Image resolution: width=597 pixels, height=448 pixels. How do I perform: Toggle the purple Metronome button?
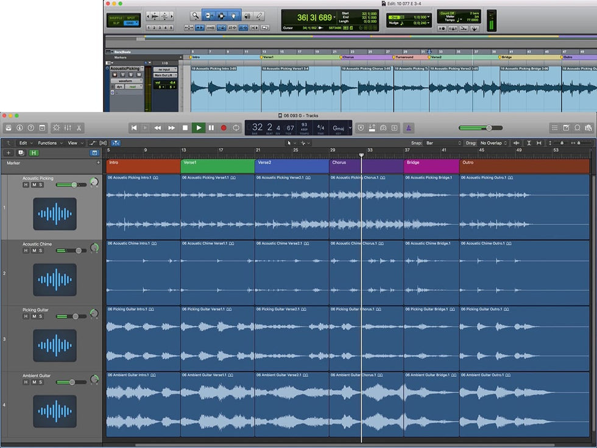click(x=409, y=127)
